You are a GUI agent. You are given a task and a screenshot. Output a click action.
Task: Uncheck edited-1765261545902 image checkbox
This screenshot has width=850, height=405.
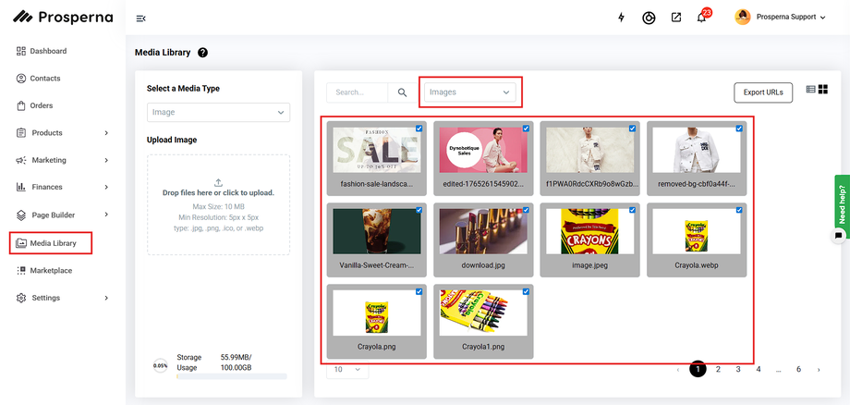(526, 129)
